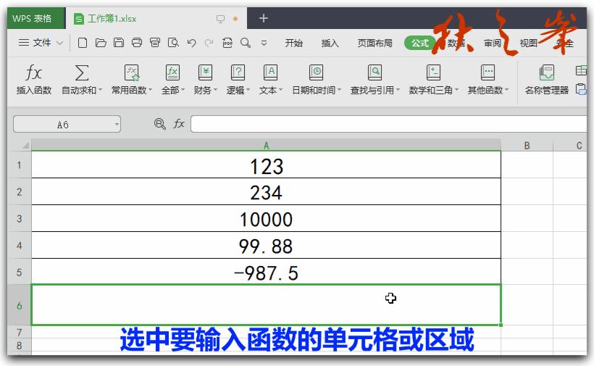
Task: Click the redo icon
Action: 209,43
